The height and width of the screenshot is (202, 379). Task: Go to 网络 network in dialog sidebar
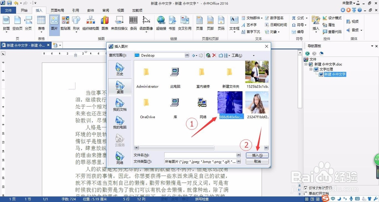[x=120, y=158]
